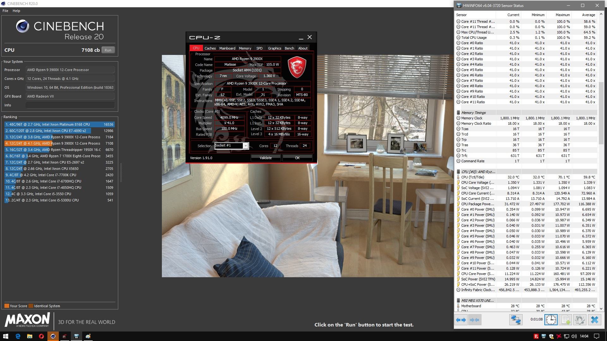Open the Paint taskbar icon
Image resolution: width=607 pixels, height=341 pixels.
[x=88, y=336]
